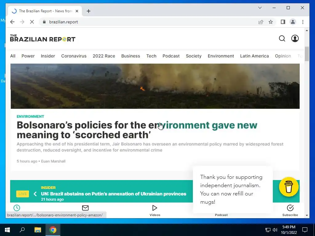Click the taskbar clock and date

pos(289,230)
